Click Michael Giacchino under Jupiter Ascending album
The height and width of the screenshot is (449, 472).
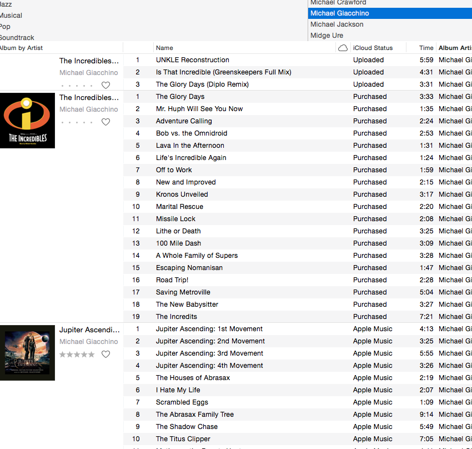pyautogui.click(x=88, y=342)
